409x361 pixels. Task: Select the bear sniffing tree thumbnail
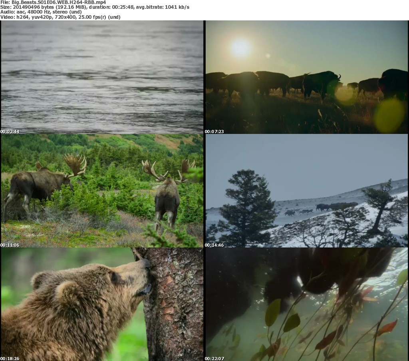coord(102,304)
